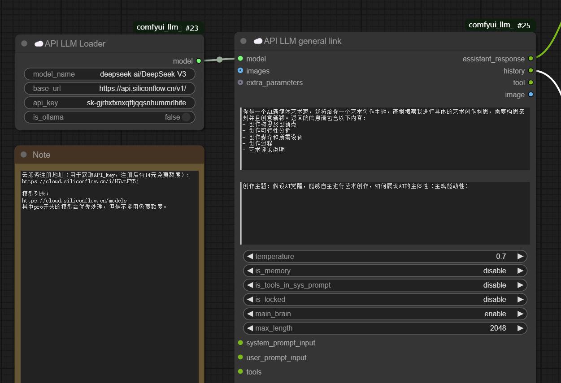Toggle the is_ollama switch
561x383 pixels.
click(x=186, y=117)
